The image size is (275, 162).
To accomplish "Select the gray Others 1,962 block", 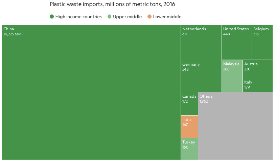I will pyautogui.click(x=235, y=126).
